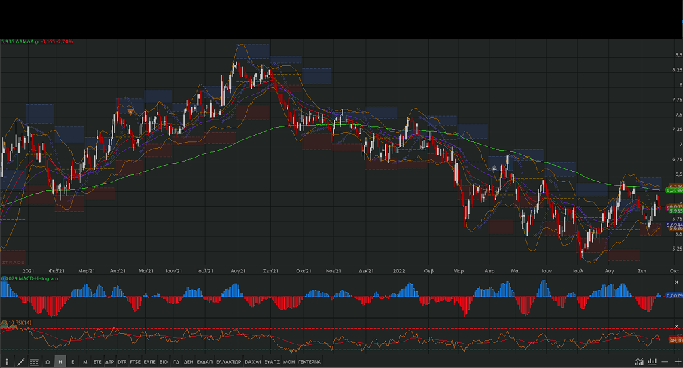Screen dimensions: 683x368
Task: Click the MACD-Histogram indicator label
Action: pyautogui.click(x=37, y=279)
